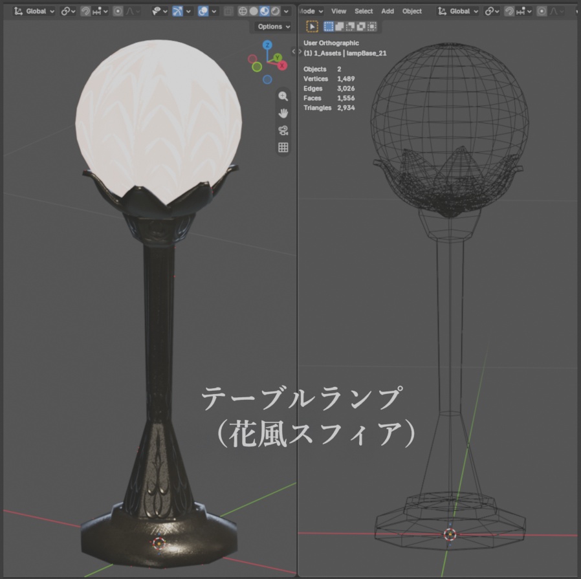Screen dimensions: 581x579
Task: Click the negative Z blue circle on gizmo
Action: coord(267,80)
